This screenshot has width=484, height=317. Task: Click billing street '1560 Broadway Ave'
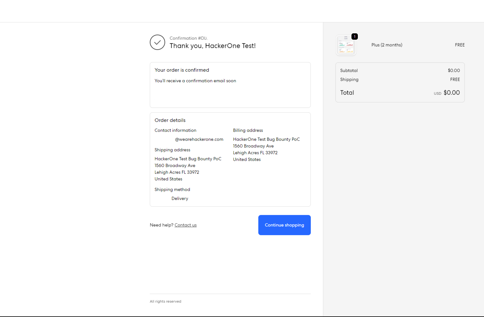(x=253, y=146)
